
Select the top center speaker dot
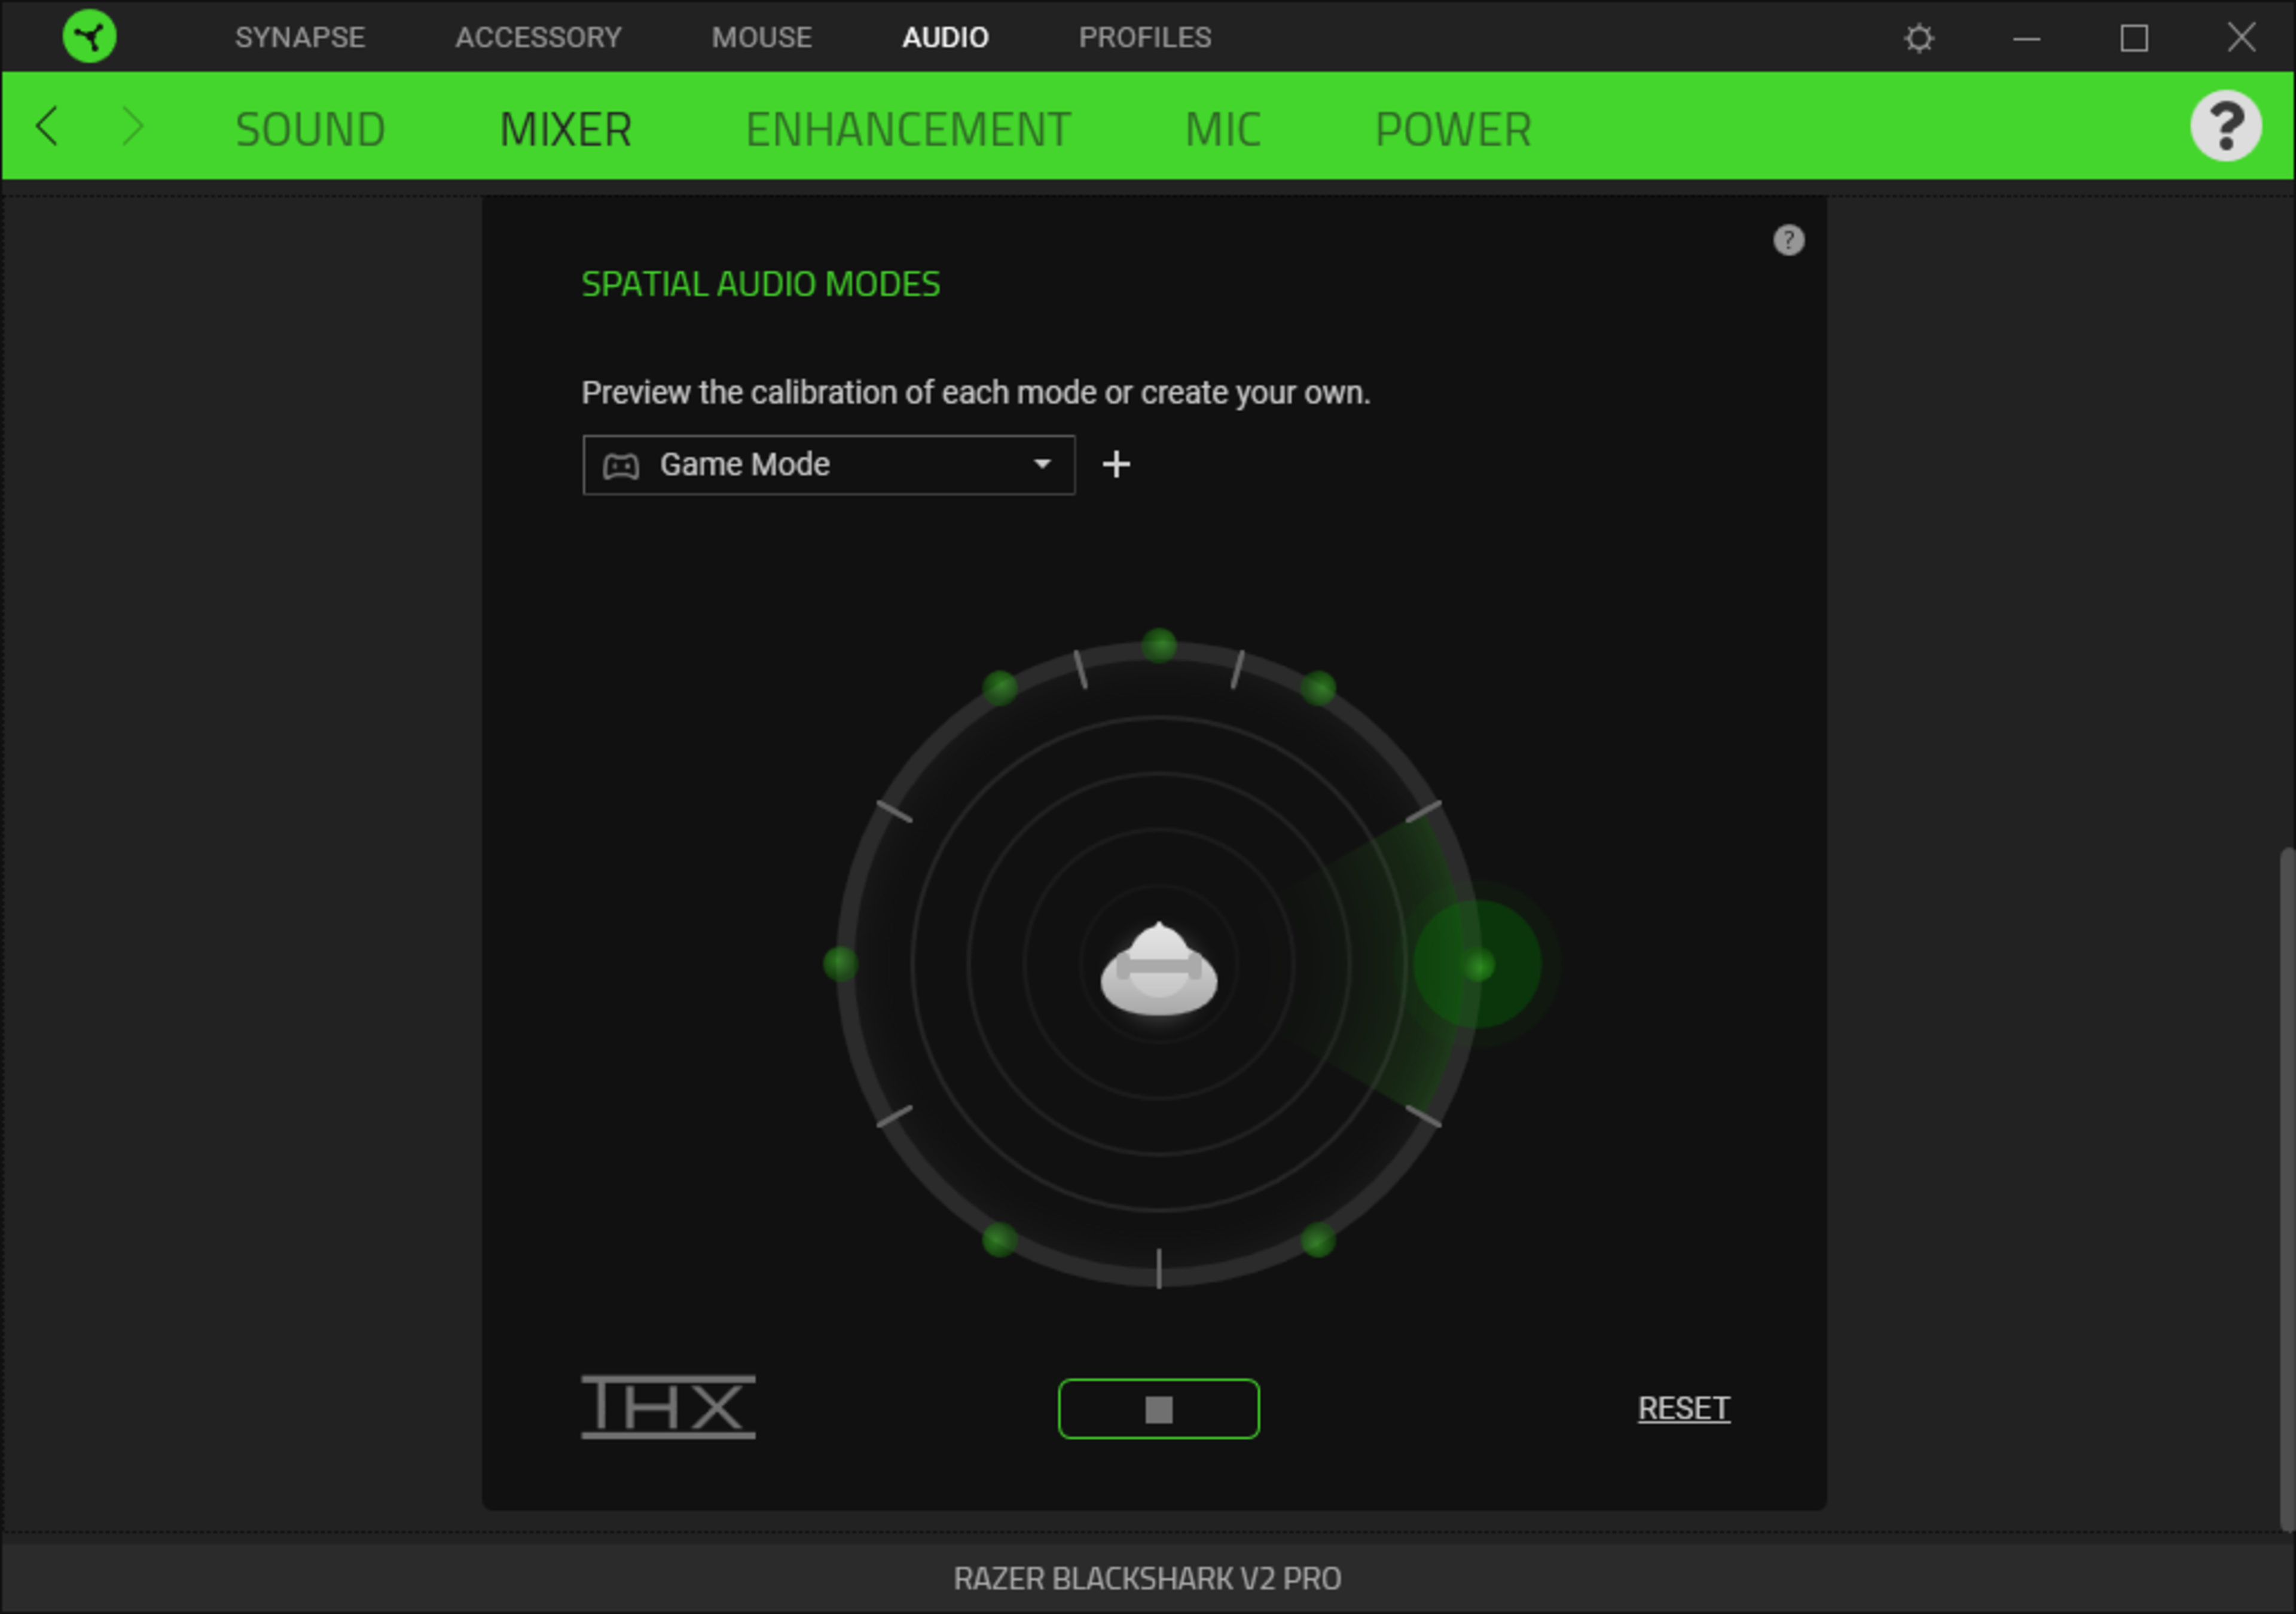[x=1158, y=646]
